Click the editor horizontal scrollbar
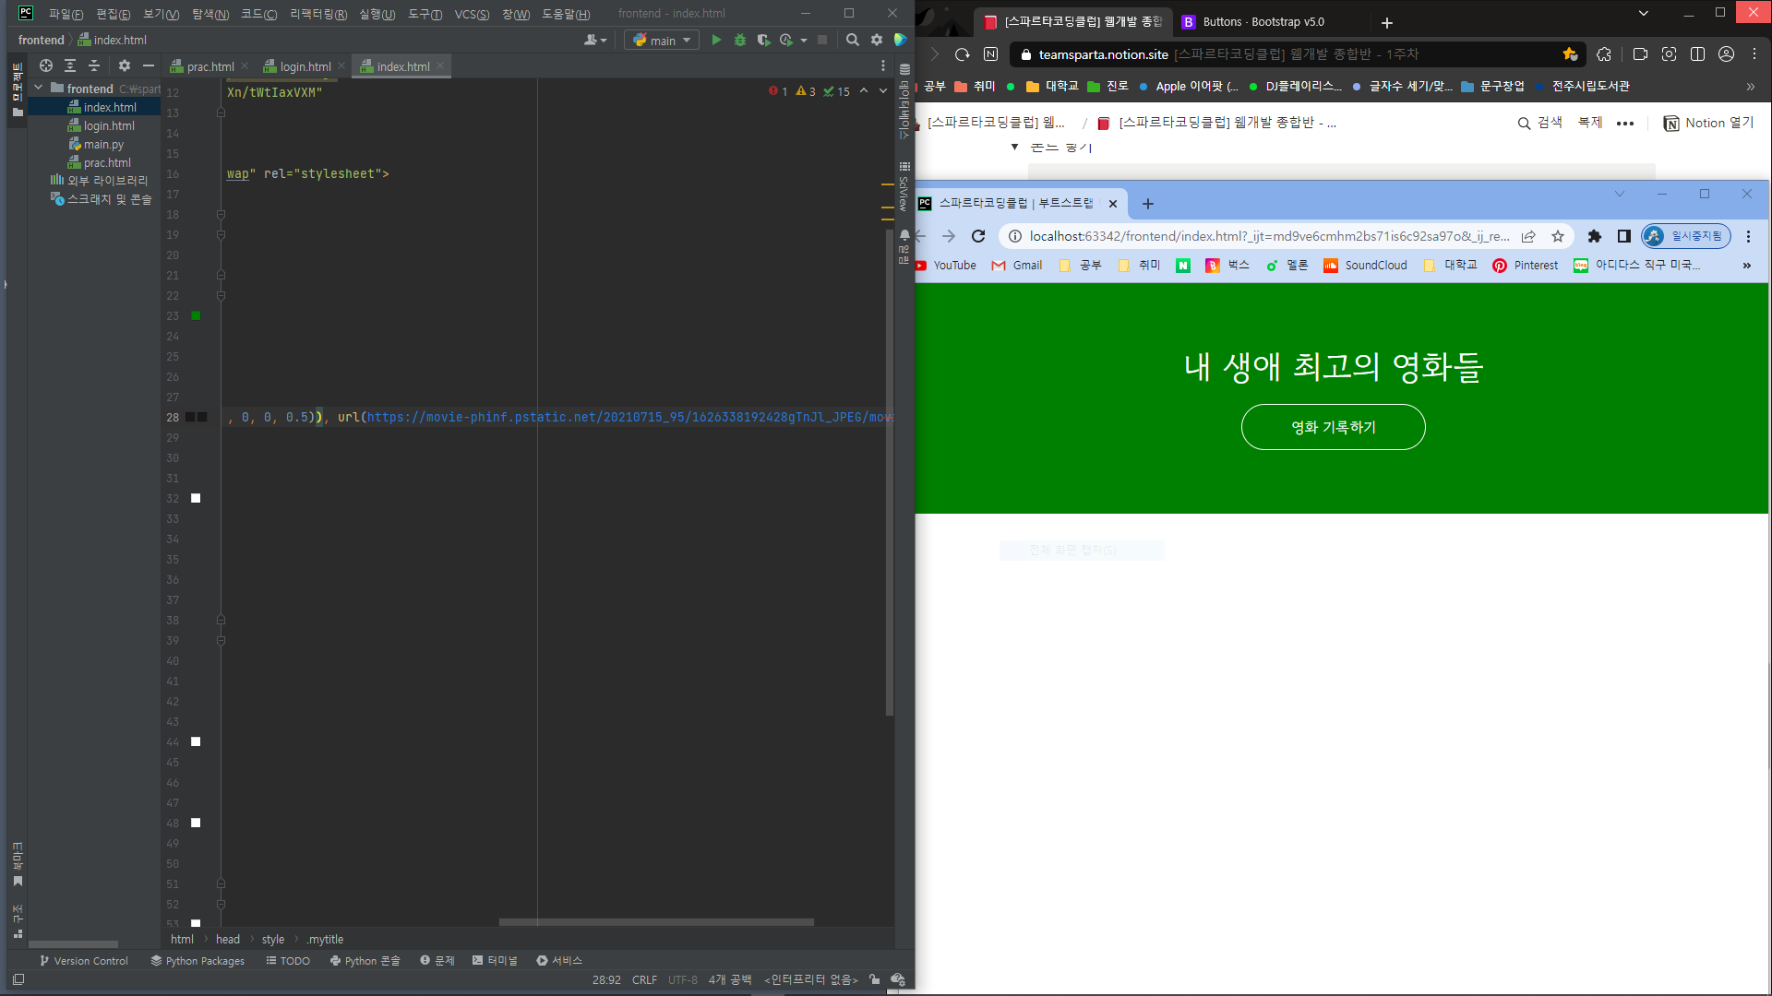 [656, 921]
